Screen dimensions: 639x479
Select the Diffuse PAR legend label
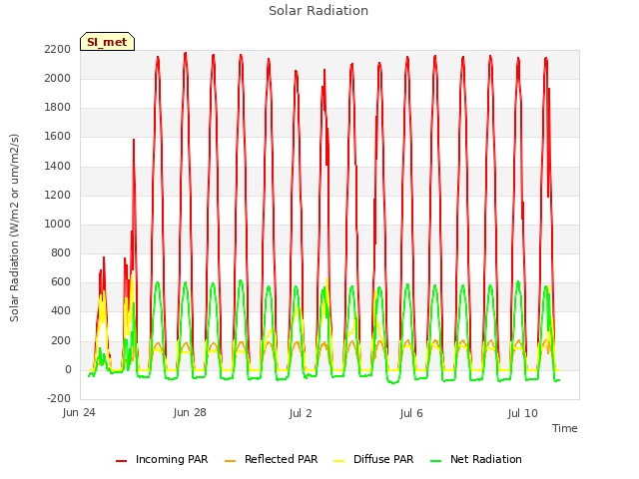383,459
